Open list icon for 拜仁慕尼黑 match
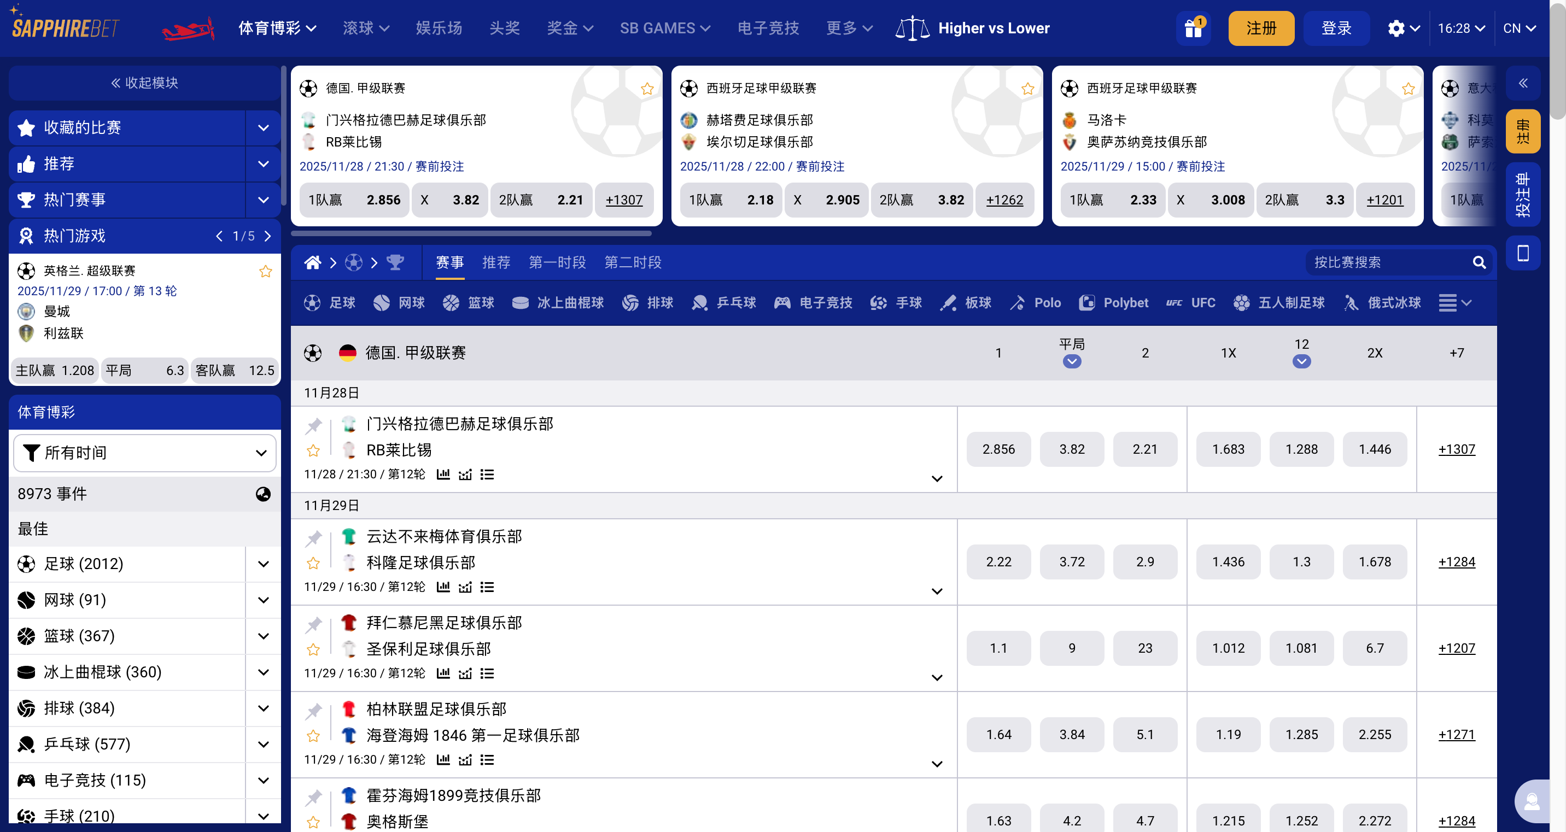 487,673
